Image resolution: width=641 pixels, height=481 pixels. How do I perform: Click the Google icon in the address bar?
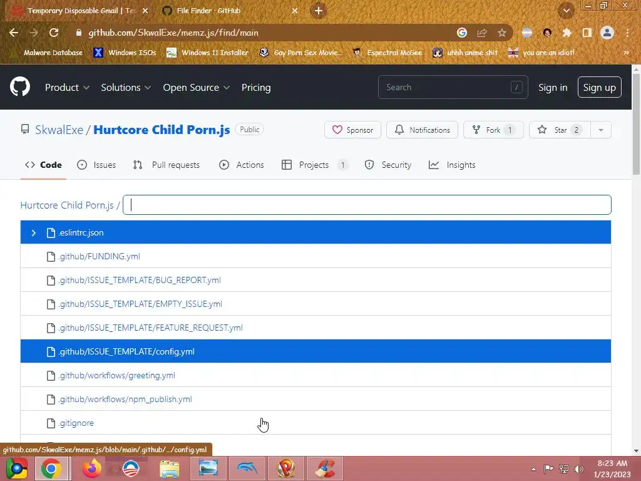(x=461, y=33)
